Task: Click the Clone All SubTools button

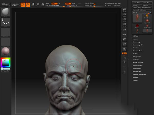Action: 142,10
